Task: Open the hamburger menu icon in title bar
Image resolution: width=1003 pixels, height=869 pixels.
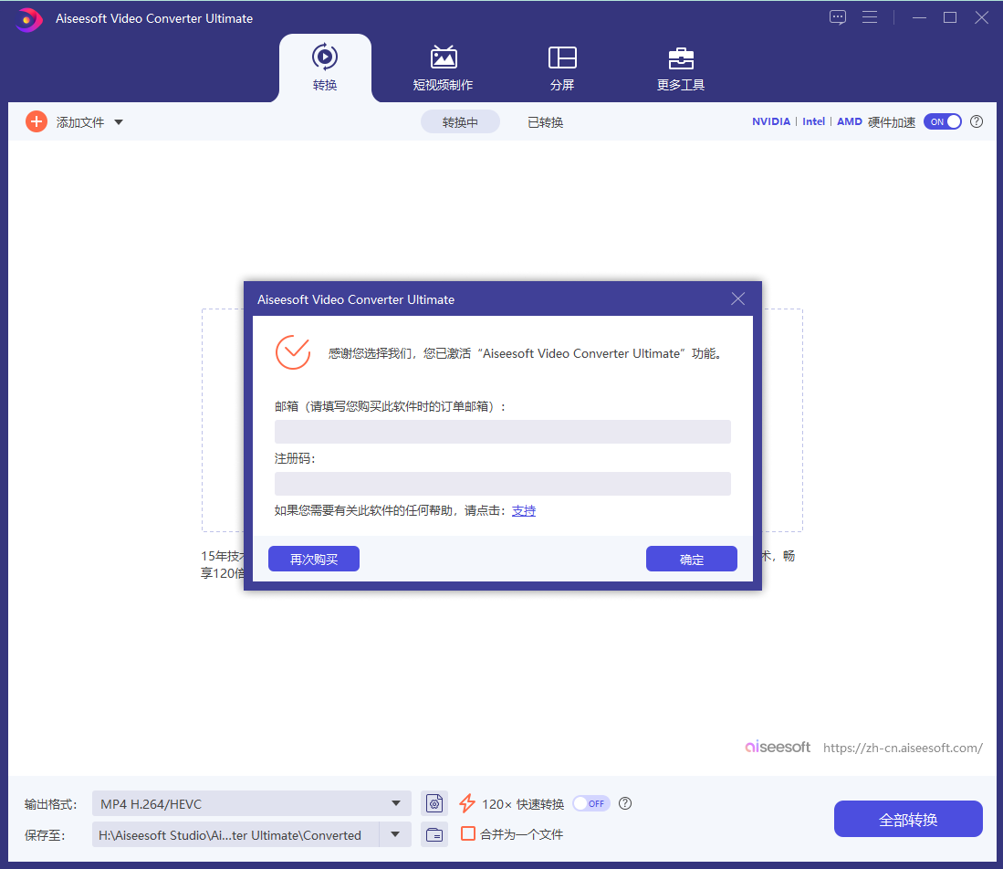Action: click(870, 17)
